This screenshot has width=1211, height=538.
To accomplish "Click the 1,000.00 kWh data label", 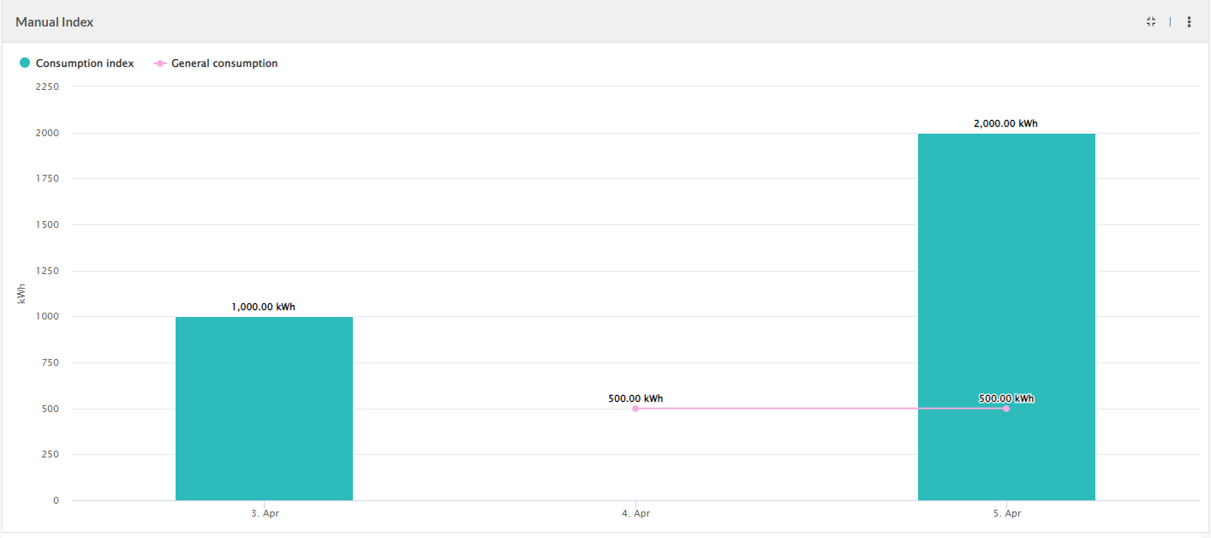I will [x=264, y=307].
